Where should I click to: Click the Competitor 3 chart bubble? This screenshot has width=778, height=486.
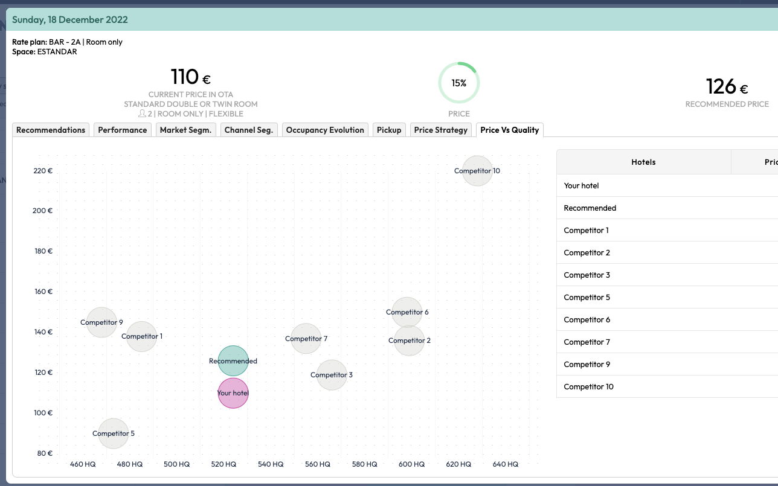coord(332,375)
